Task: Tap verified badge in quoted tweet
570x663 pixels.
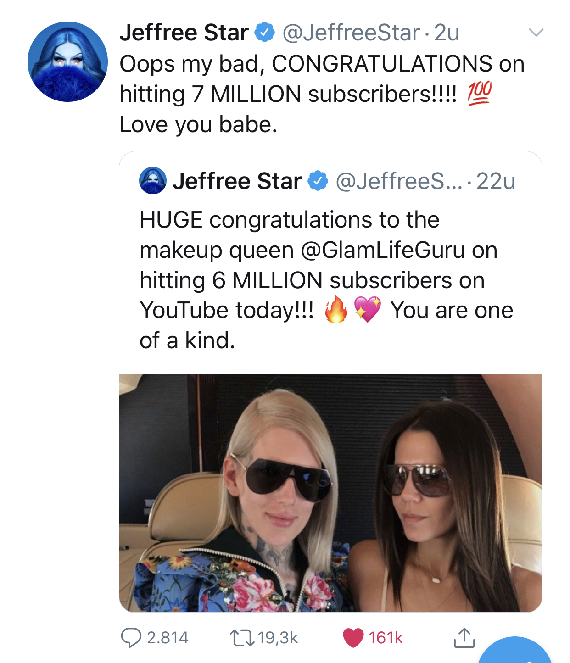Action: (318, 181)
